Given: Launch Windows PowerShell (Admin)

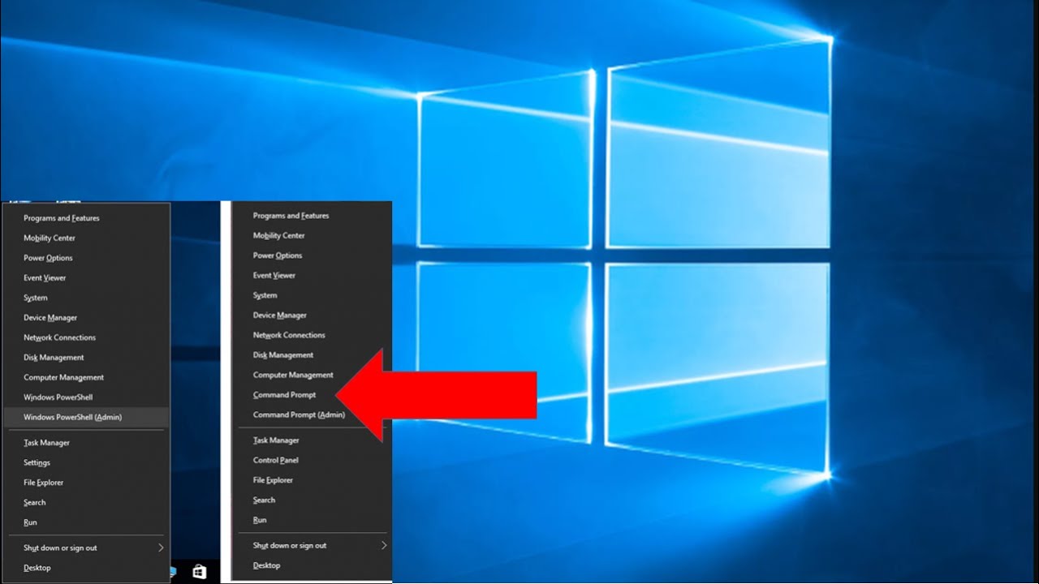Looking at the screenshot, I should pos(87,417).
